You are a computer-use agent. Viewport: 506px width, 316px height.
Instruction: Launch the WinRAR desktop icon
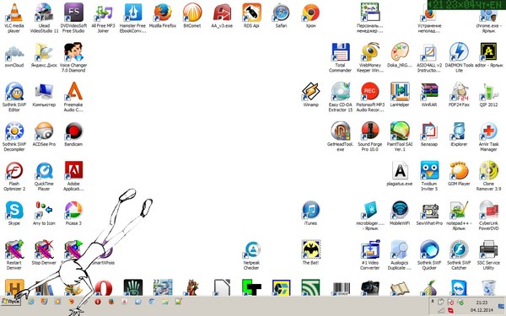click(x=429, y=94)
